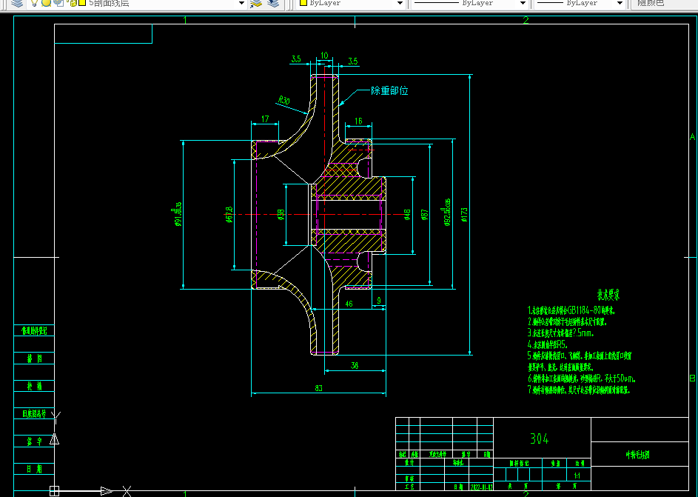Toggle the layer on/off light bulb
Screen dimensions: 698x497
click(34, 3)
